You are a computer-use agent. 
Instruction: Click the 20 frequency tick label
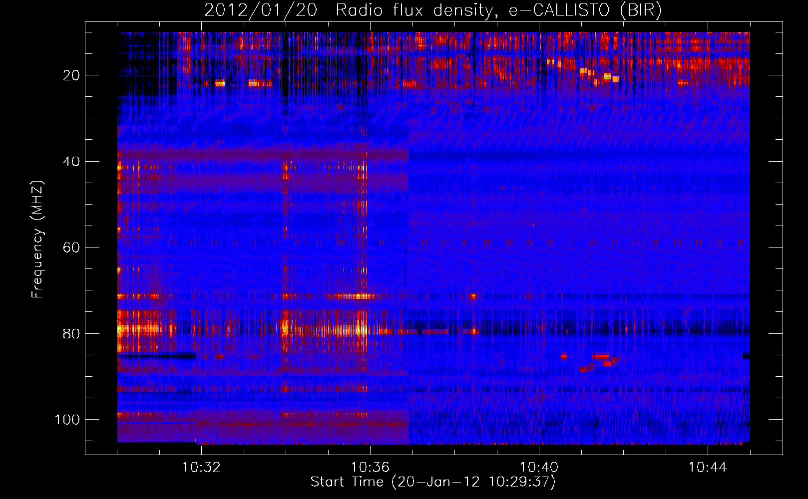tap(71, 75)
